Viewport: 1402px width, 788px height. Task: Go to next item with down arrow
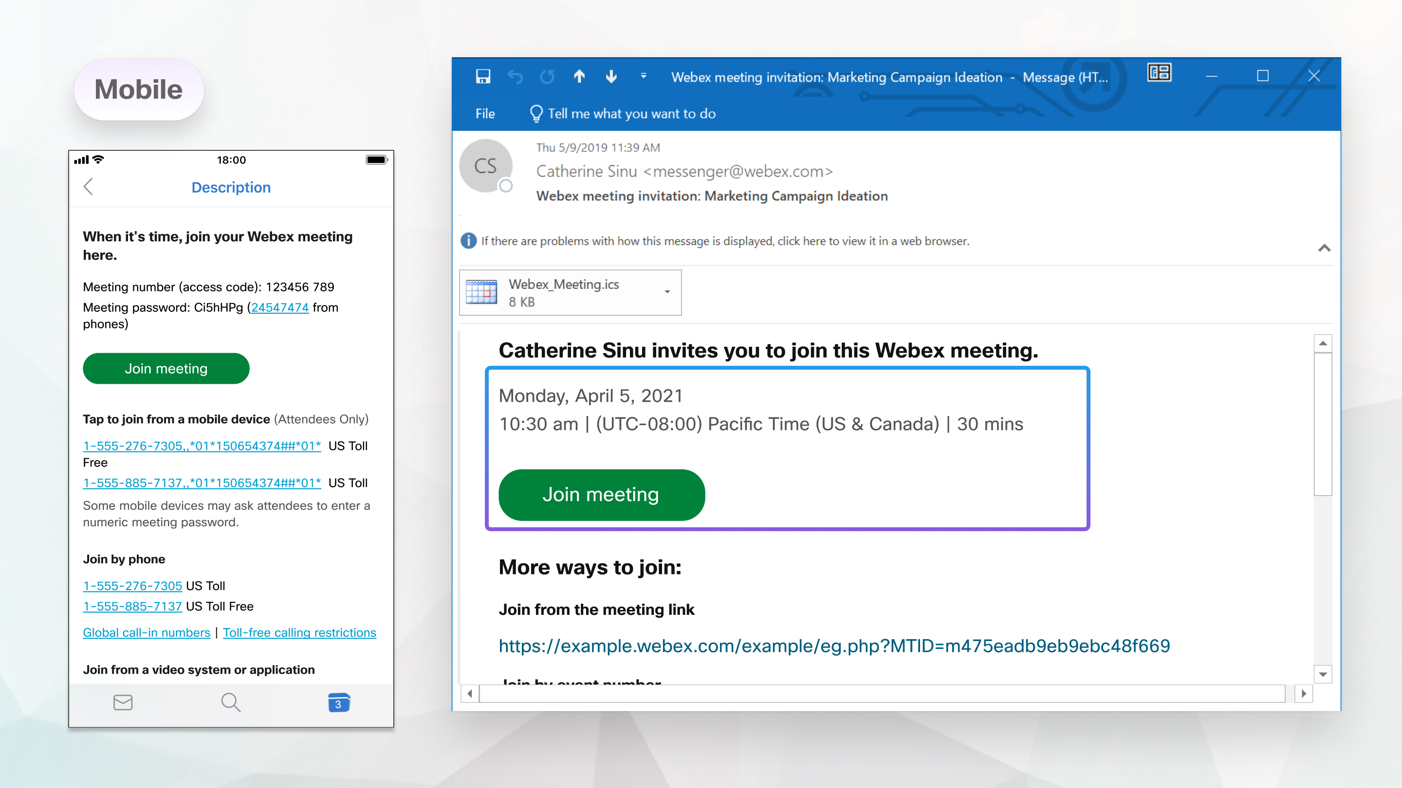pyautogui.click(x=611, y=76)
